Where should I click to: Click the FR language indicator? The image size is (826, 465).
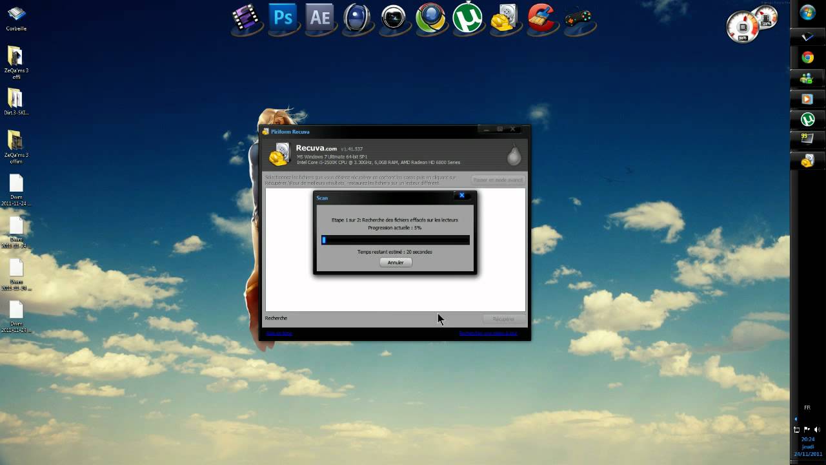(x=807, y=408)
